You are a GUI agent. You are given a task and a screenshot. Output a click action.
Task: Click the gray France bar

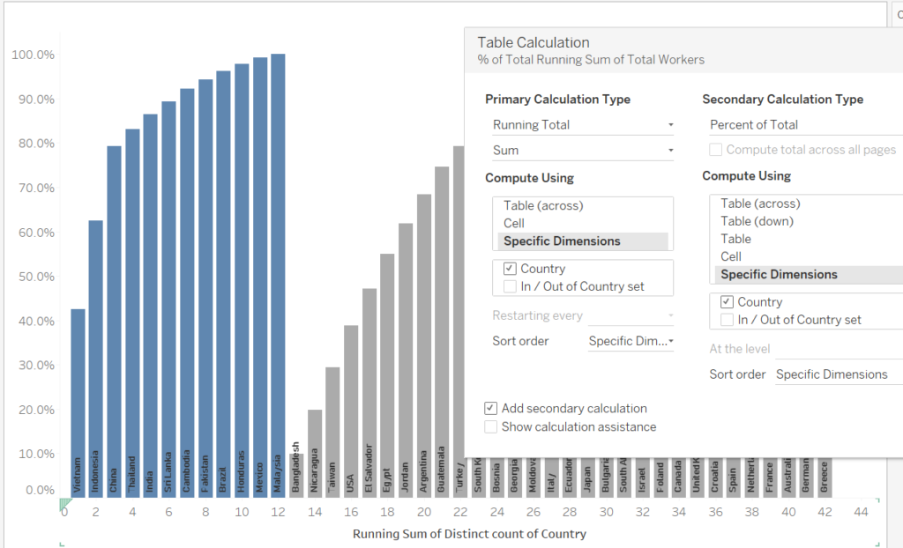pyautogui.click(x=769, y=478)
